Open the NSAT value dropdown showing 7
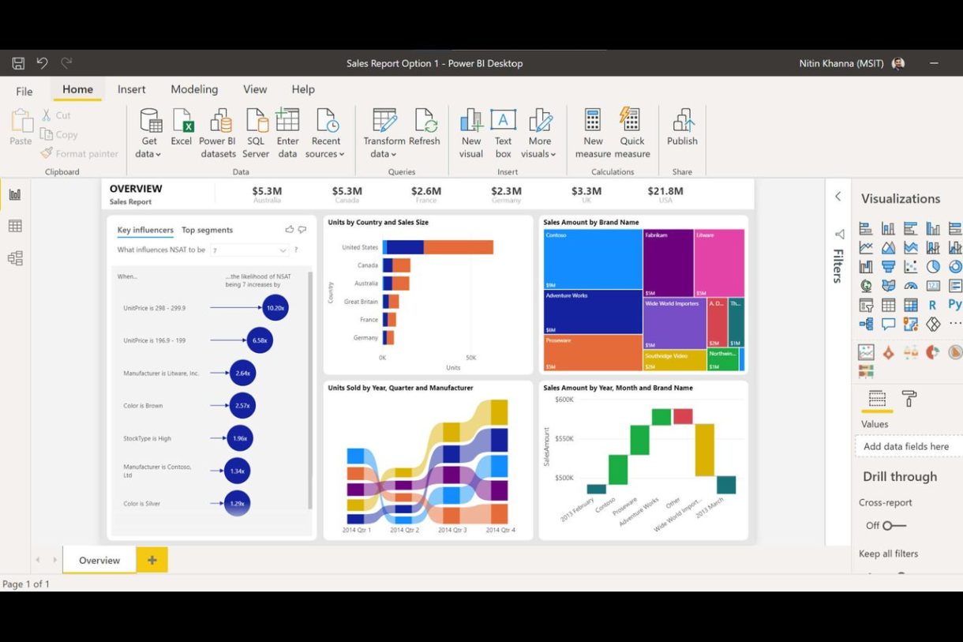963x642 pixels. click(249, 250)
